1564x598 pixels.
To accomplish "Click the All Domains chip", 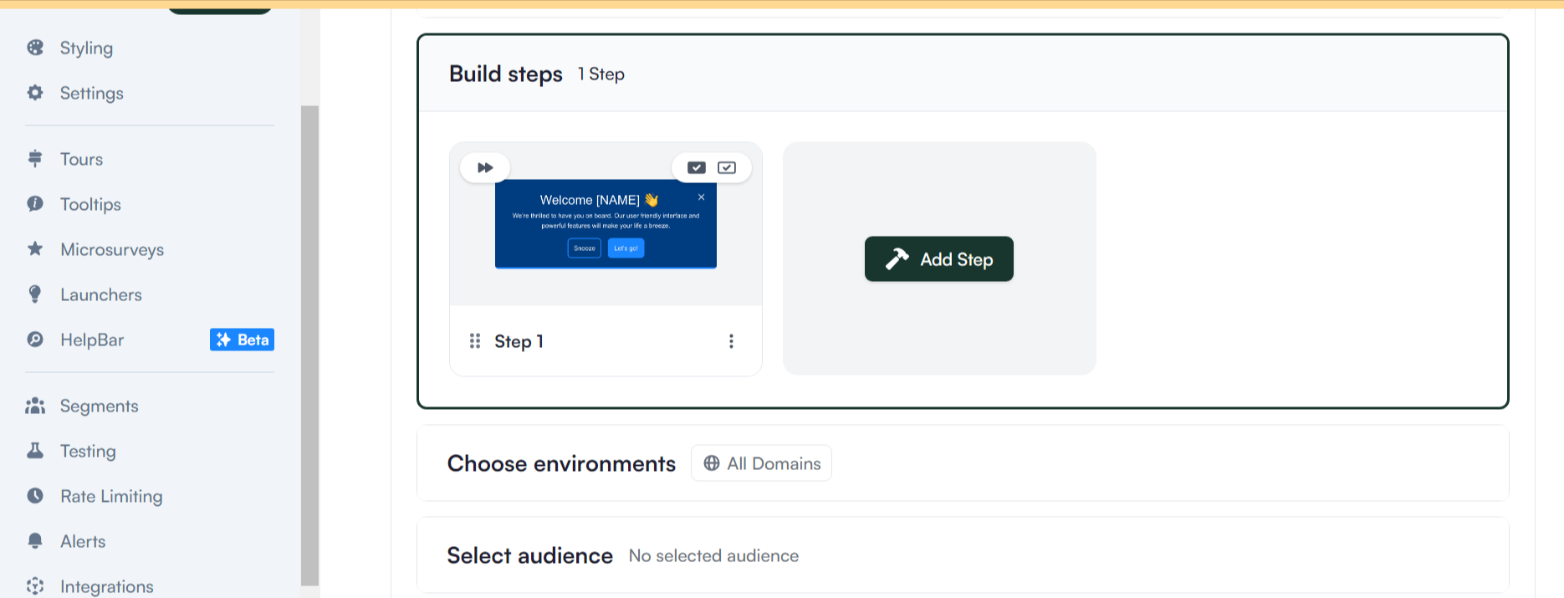I will pos(761,463).
